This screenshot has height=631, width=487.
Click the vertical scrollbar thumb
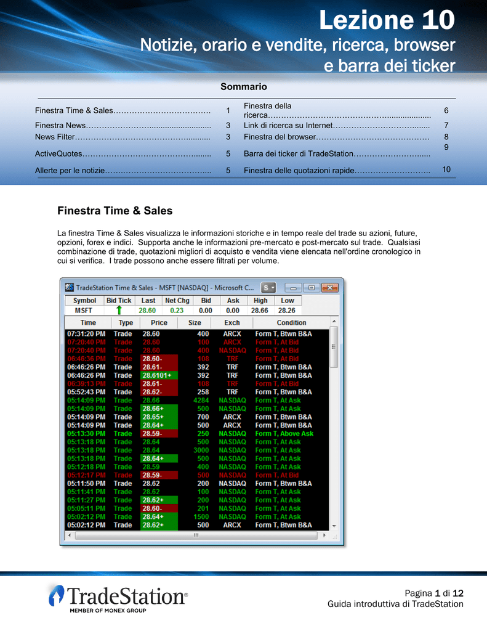pos(334,346)
